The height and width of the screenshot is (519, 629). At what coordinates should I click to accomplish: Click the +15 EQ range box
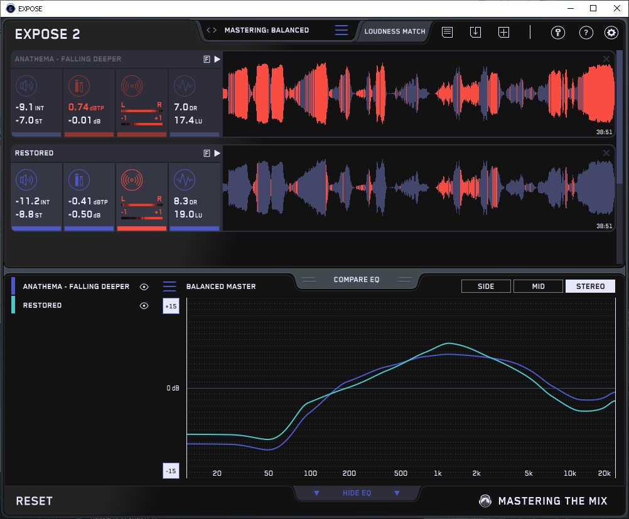(171, 306)
